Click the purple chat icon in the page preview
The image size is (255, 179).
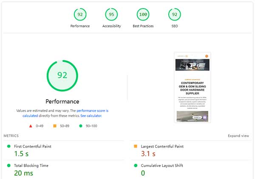[205, 117]
